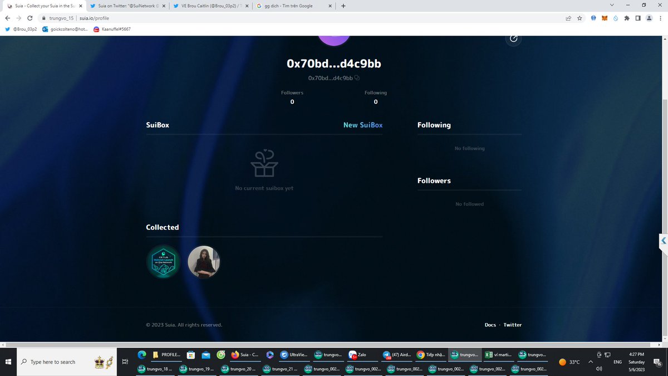The image size is (668, 376).
Task: Click the horizontal page scrollbar
Action: click(328, 345)
